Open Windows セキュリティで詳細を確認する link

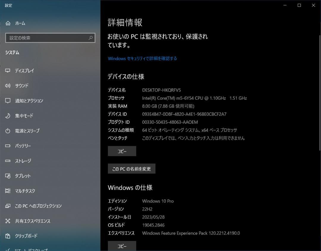(142, 58)
